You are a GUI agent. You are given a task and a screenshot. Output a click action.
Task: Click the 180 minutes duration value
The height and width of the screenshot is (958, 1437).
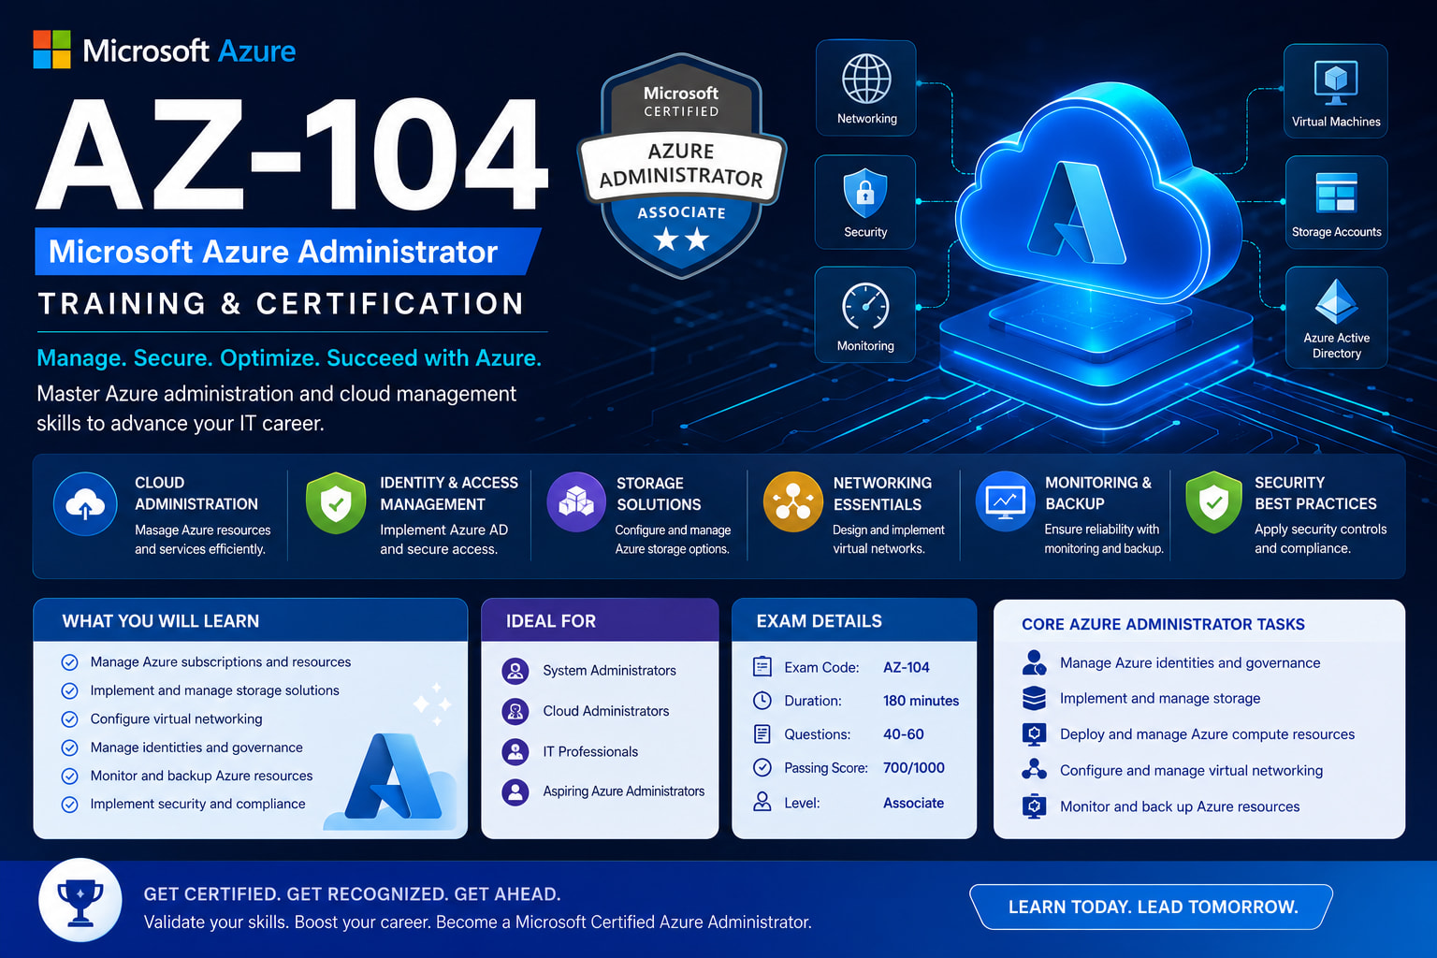pyautogui.click(x=921, y=701)
